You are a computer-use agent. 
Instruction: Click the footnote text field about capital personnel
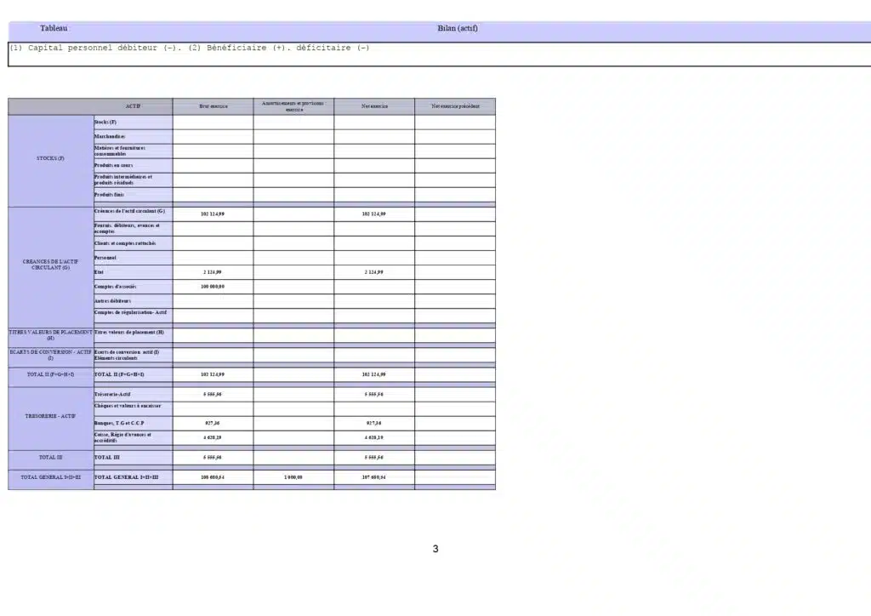pos(189,48)
